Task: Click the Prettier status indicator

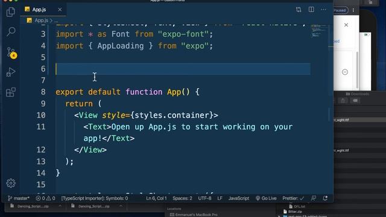Action: 293,198
